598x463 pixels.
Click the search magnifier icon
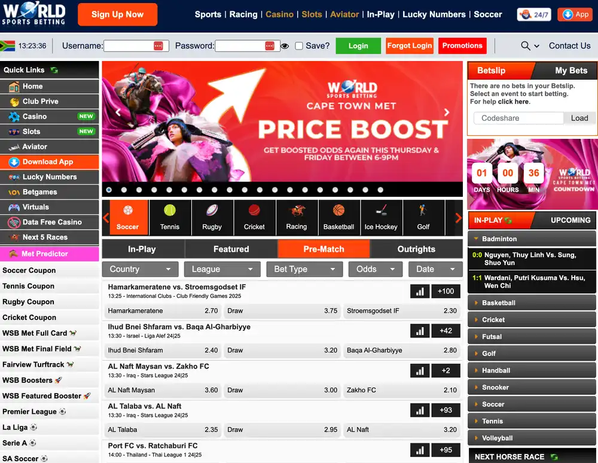tap(525, 46)
